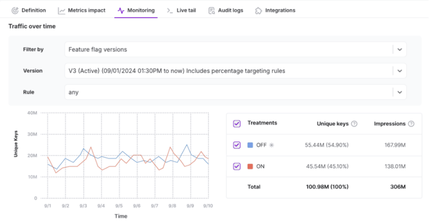
Task: Click the Audit logs document icon
Action: click(x=212, y=10)
